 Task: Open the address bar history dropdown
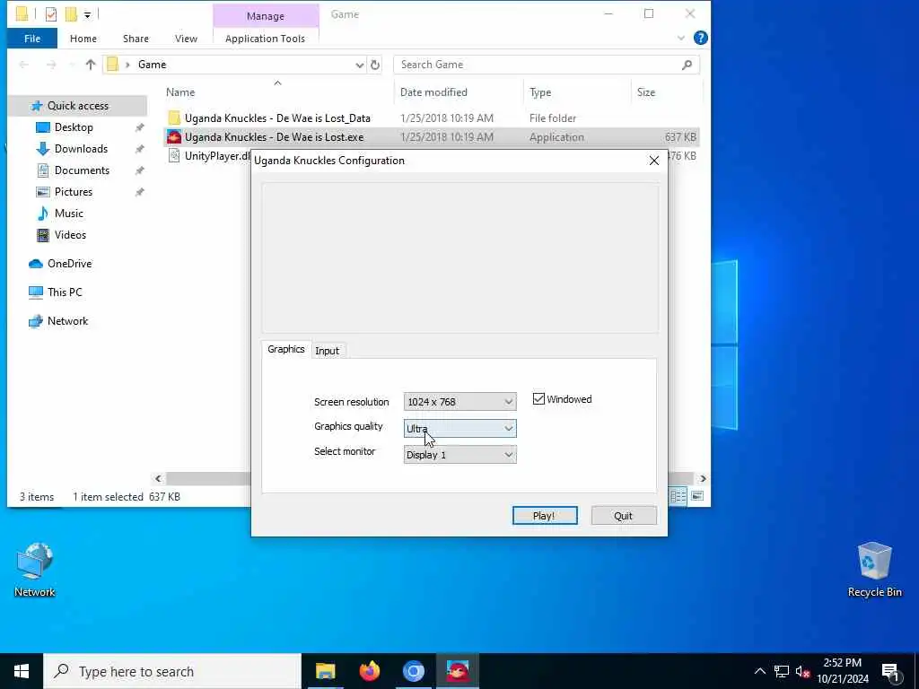click(360, 65)
